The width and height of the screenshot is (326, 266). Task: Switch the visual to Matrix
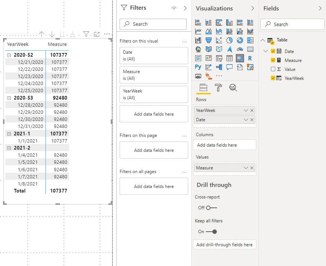pos(240,58)
